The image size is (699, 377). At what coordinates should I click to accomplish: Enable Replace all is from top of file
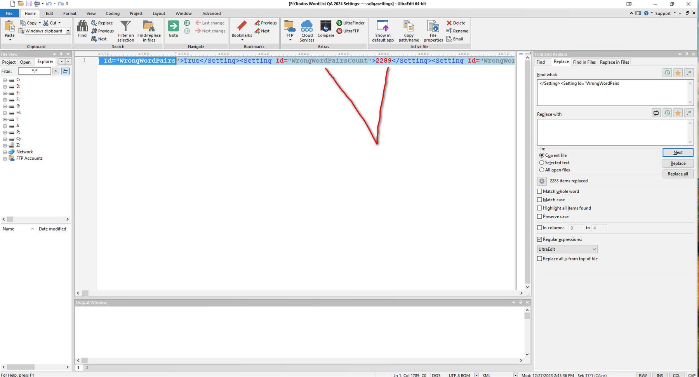[539, 259]
